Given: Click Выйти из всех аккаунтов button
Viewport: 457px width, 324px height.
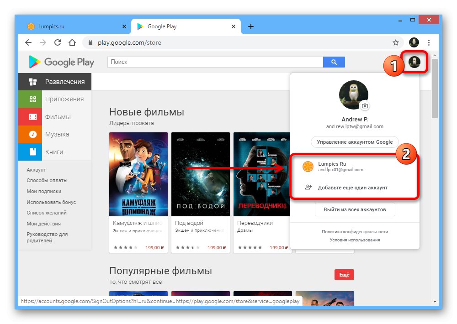Looking at the screenshot, I should (355, 209).
